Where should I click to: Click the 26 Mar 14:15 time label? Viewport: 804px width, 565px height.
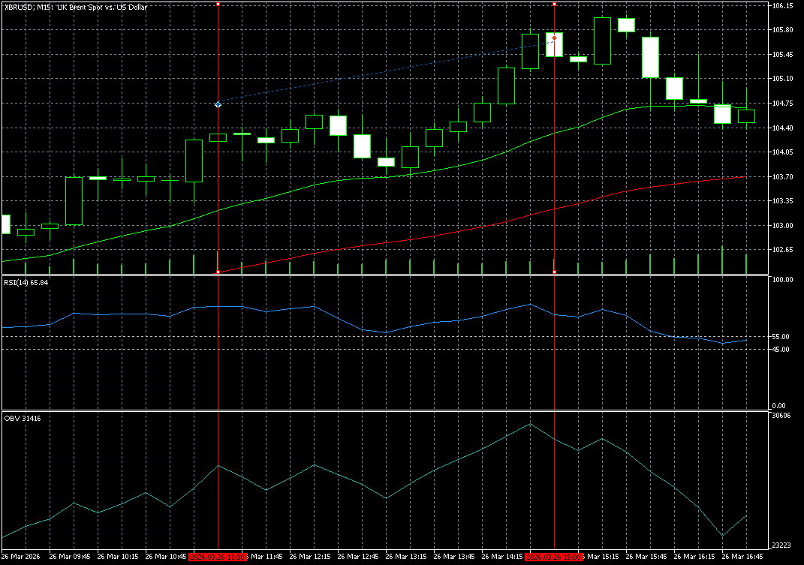click(x=502, y=557)
